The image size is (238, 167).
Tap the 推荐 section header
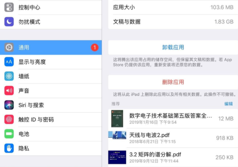(115, 104)
